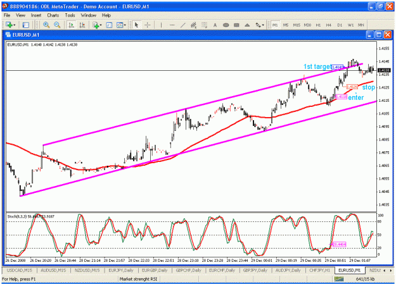Click the Periods toolbar icon

pos(109,25)
